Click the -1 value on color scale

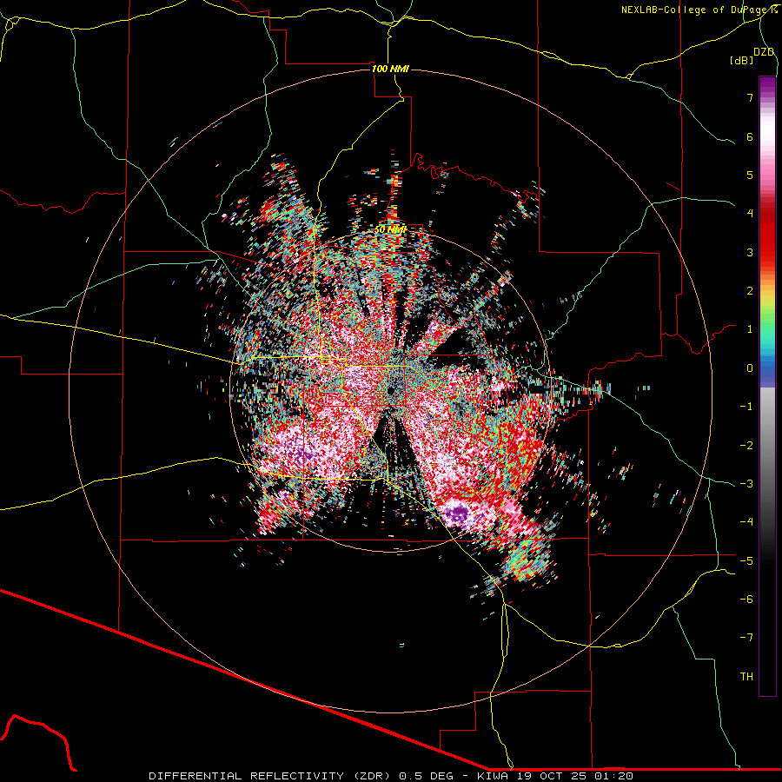[746, 407]
